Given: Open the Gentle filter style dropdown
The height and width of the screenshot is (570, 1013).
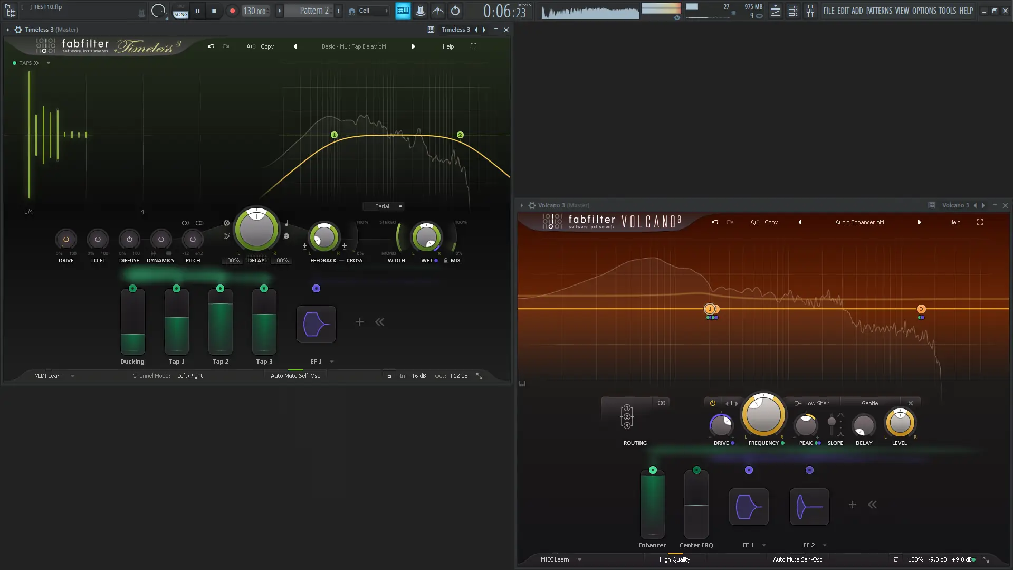Looking at the screenshot, I should tap(869, 403).
